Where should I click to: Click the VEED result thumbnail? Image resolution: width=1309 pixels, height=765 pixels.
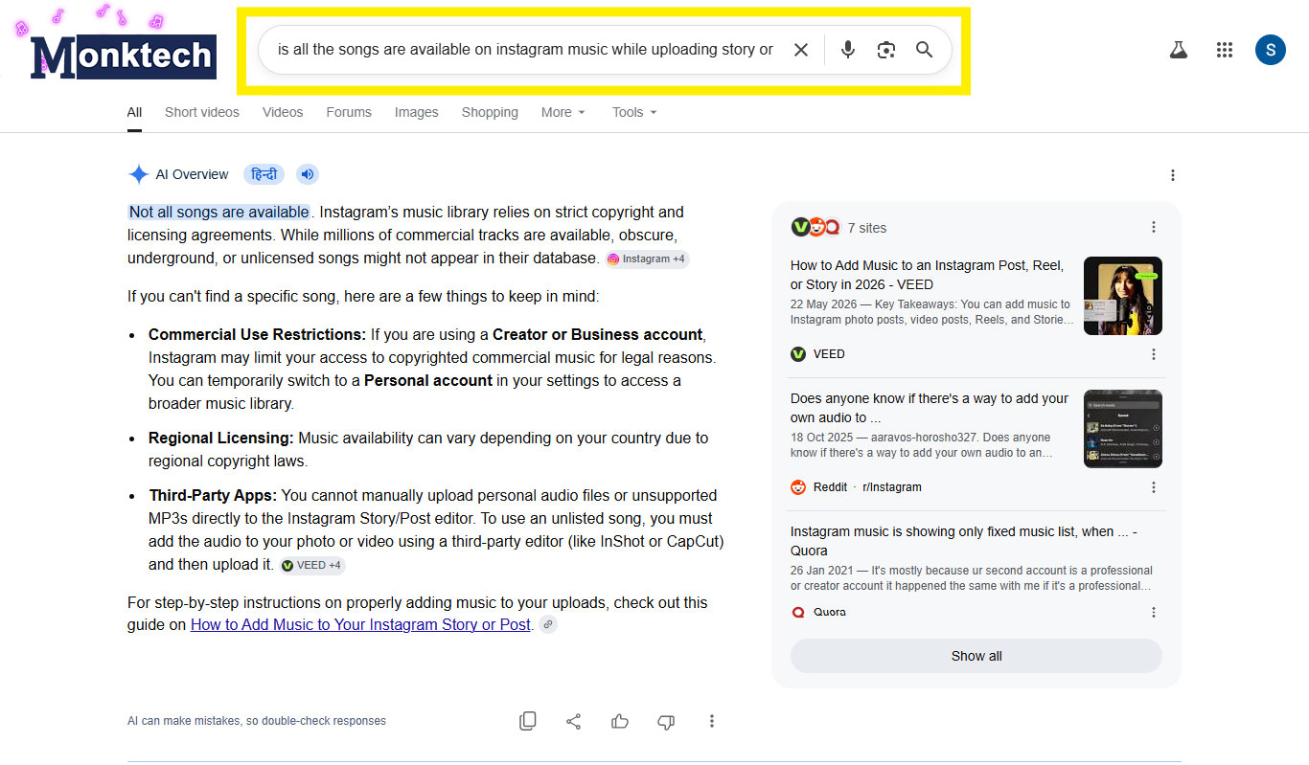click(1123, 296)
